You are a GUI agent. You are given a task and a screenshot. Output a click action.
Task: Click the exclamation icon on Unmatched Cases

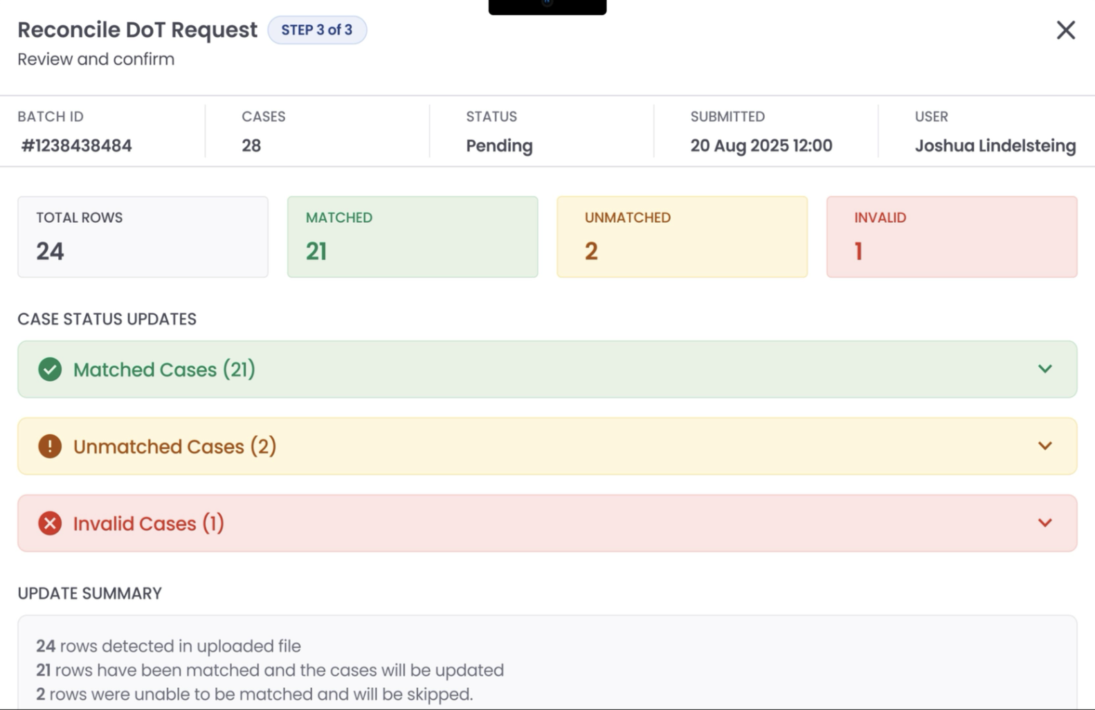[50, 446]
